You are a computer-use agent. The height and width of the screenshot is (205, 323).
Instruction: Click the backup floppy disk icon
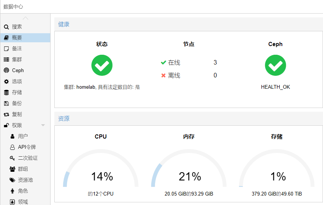pos(6,103)
